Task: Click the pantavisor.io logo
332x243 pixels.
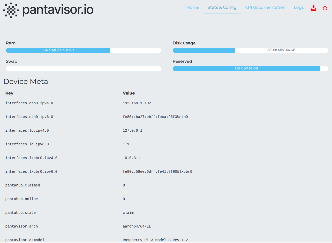Action: (48, 10)
